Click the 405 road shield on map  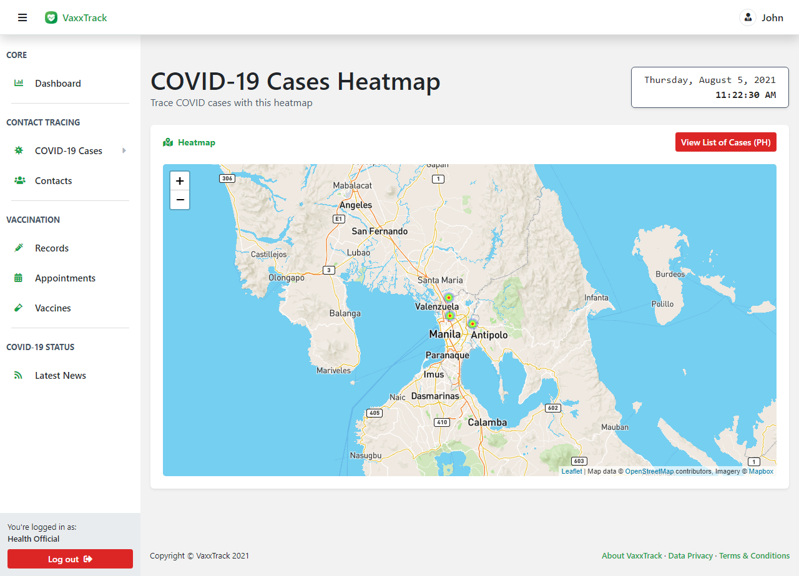coord(375,412)
